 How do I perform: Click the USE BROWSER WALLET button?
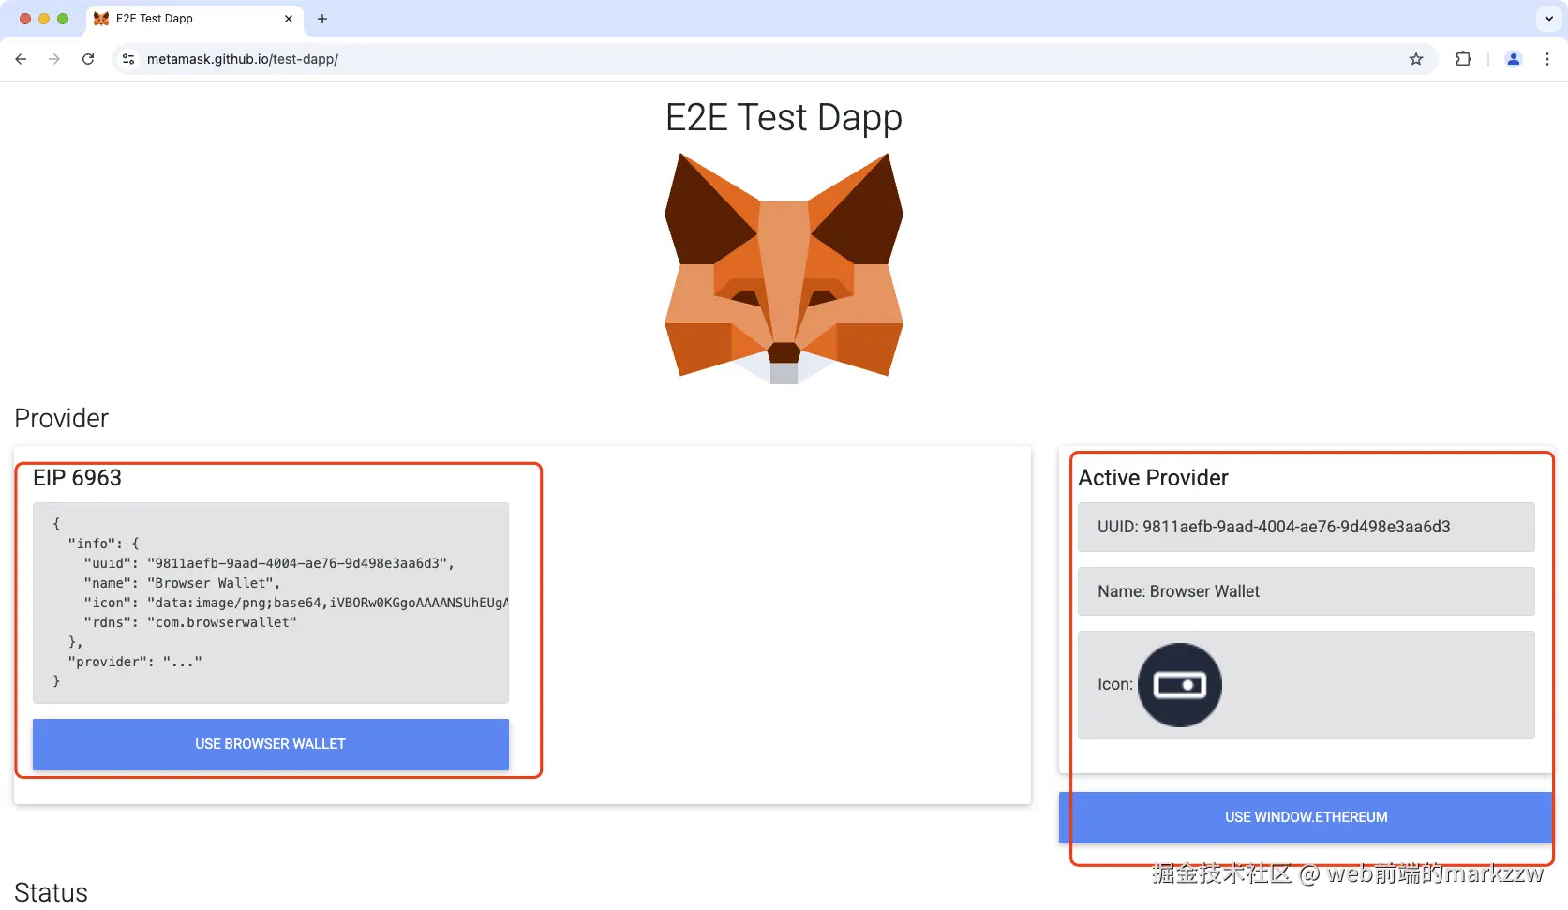(271, 744)
